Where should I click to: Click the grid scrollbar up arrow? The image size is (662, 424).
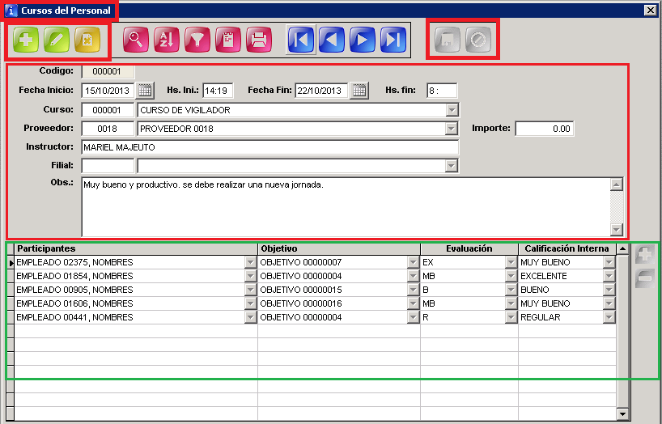tap(622, 249)
